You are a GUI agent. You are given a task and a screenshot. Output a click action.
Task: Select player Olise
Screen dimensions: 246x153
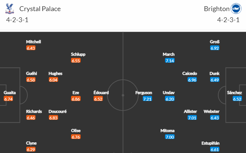pyautogui.click(x=76, y=131)
